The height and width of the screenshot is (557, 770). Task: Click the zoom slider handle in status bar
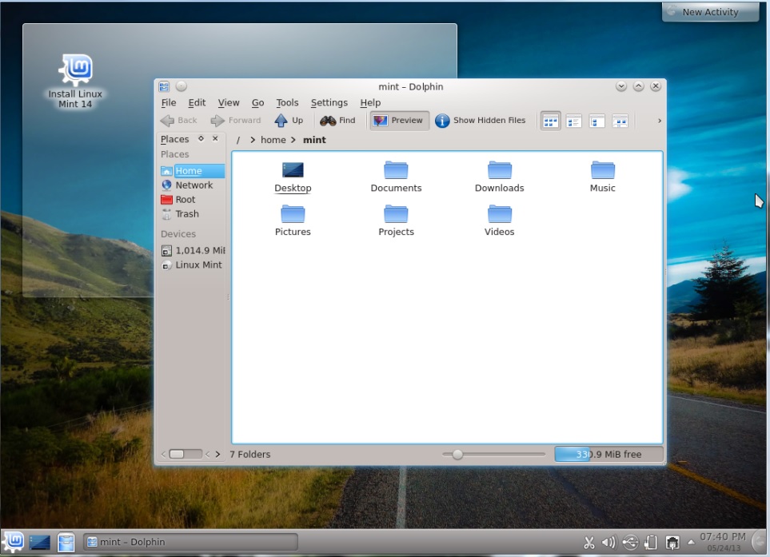tap(457, 455)
